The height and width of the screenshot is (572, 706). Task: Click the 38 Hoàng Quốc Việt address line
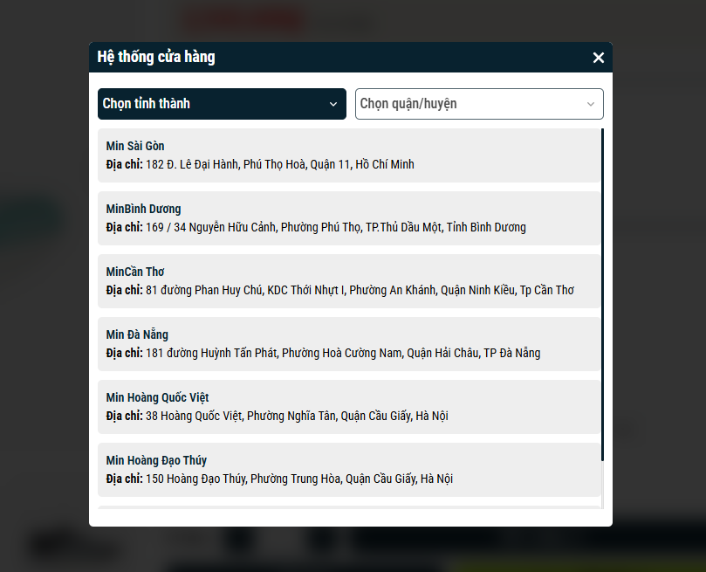click(x=297, y=416)
